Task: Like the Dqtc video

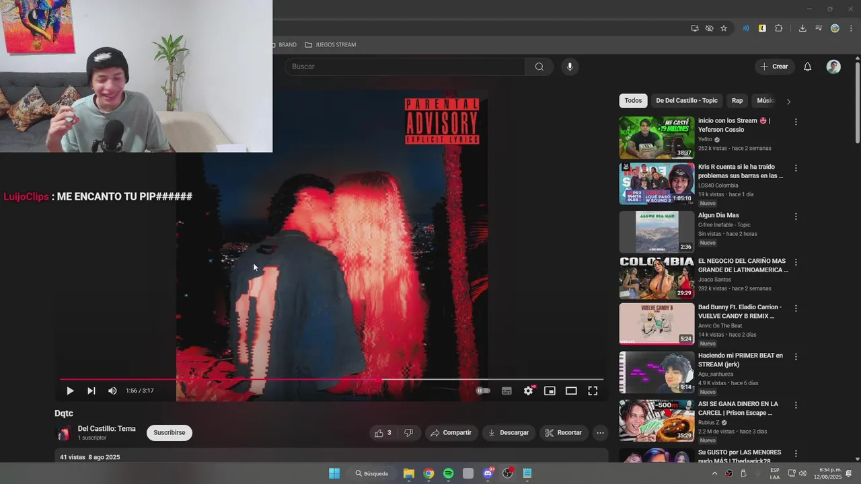Action: click(383, 433)
